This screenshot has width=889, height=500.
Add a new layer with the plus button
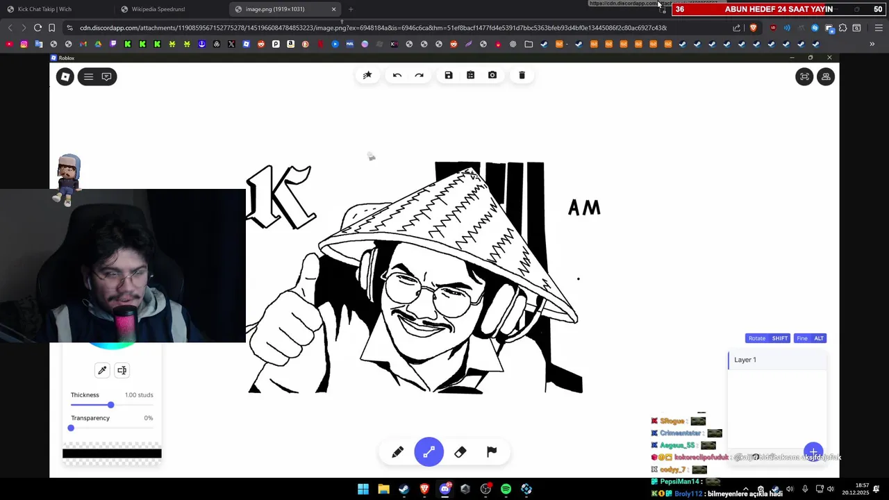pyautogui.click(x=813, y=452)
